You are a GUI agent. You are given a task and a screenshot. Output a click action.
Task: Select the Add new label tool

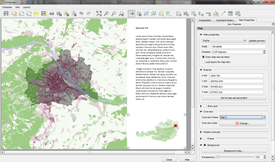(x=194, y=14)
